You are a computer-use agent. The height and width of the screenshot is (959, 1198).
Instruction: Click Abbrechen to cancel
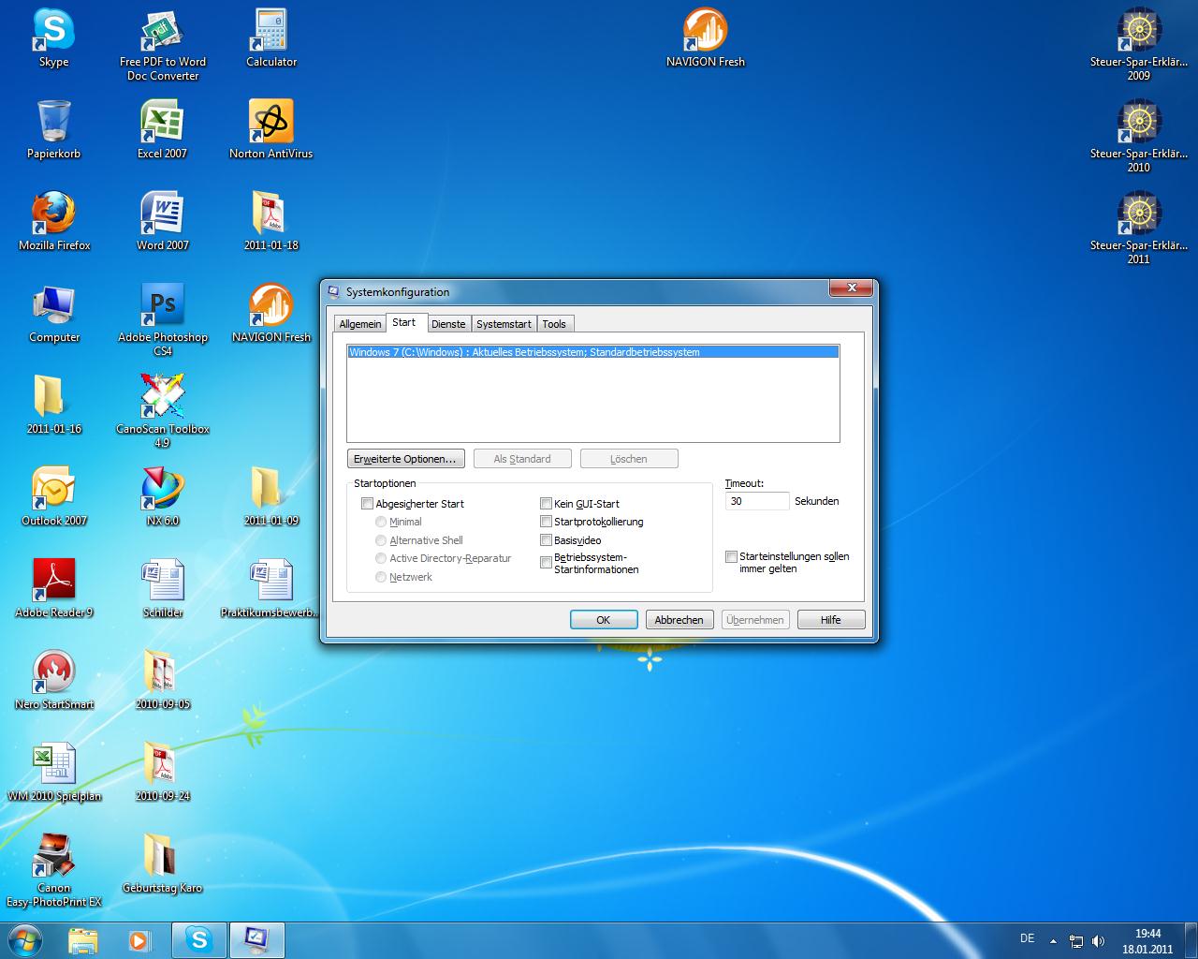point(679,620)
